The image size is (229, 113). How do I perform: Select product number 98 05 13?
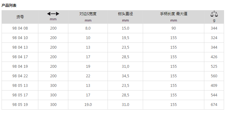pyautogui.click(x=20, y=86)
